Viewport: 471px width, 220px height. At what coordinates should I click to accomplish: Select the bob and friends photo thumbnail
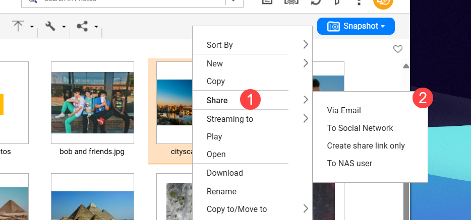(x=92, y=103)
